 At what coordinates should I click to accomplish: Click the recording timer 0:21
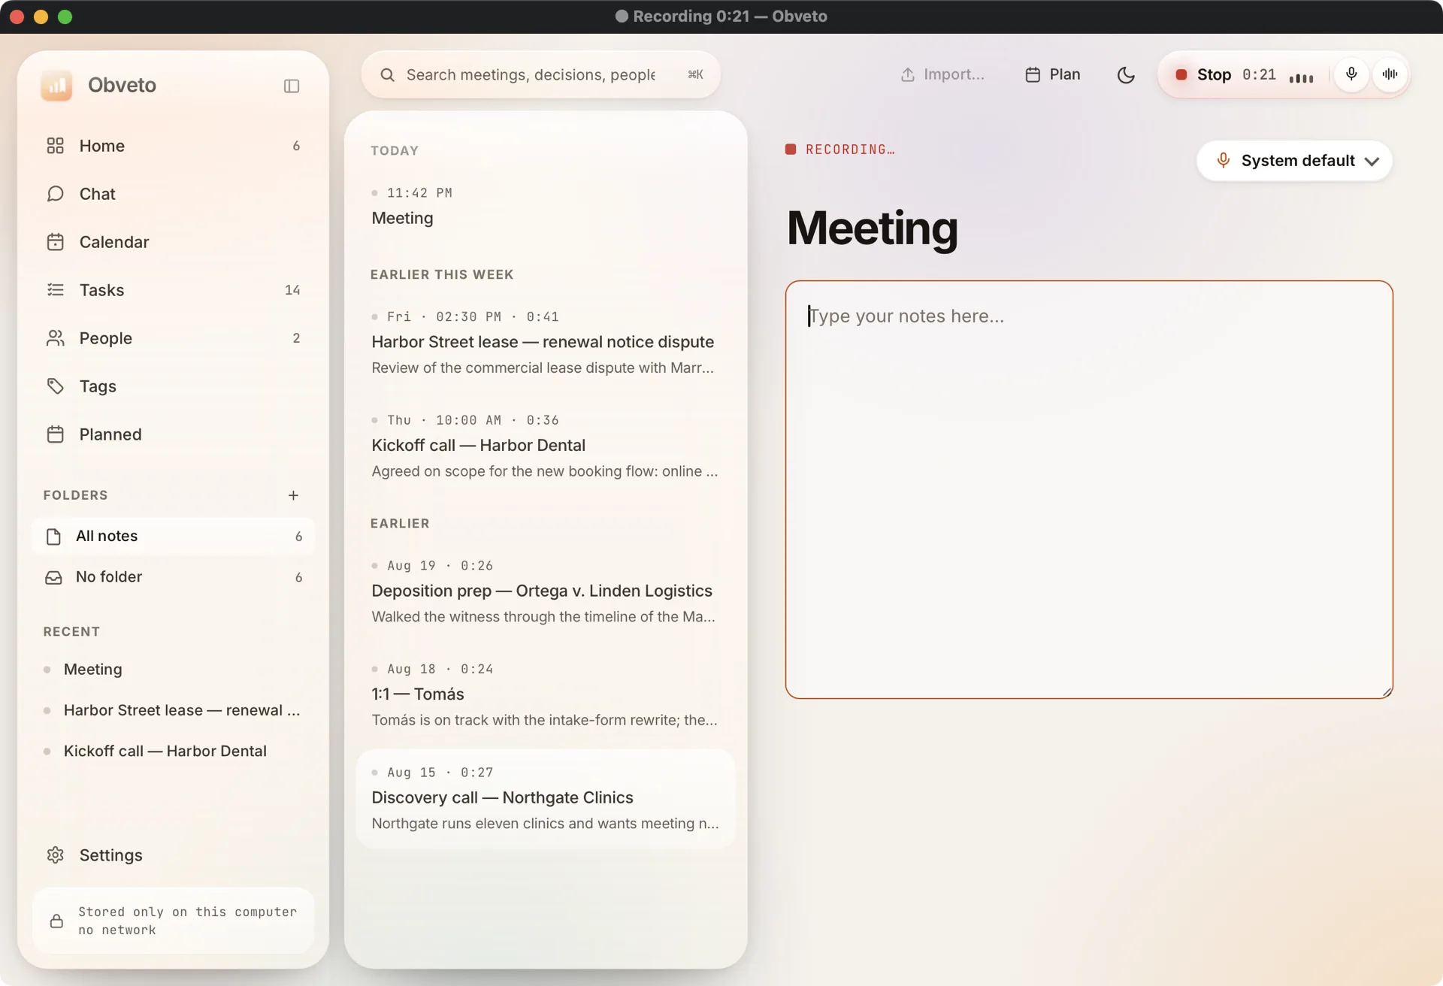pos(1259,74)
